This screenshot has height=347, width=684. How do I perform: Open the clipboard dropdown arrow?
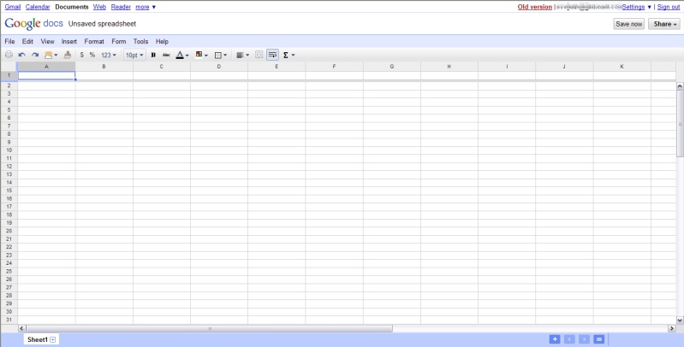57,56
